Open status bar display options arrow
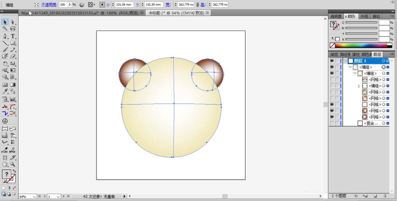This screenshot has height=201, width=397. point(124,196)
